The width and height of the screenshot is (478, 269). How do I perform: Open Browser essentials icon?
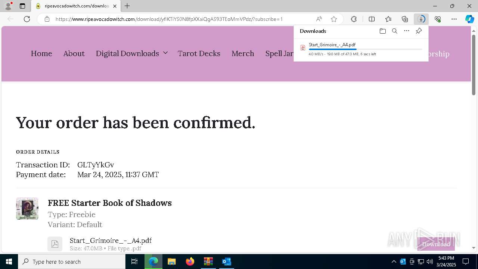pos(438,19)
